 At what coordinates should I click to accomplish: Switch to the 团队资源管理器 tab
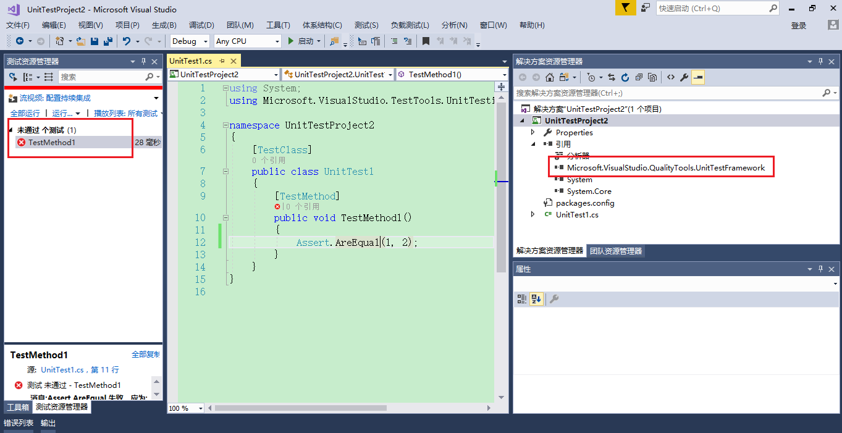coord(615,251)
